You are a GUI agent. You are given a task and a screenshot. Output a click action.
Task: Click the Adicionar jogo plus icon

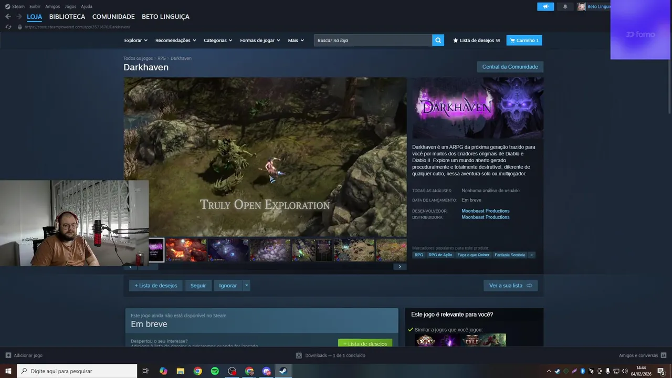[8, 355]
